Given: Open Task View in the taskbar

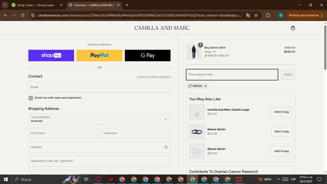Looking at the screenshot, I should [86, 179].
